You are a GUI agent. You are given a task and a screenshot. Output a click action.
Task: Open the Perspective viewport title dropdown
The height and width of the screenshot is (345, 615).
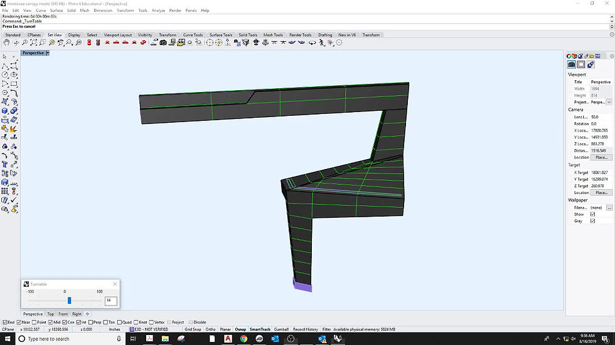pos(48,53)
